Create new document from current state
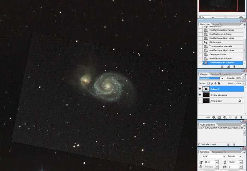Image resolution: width=247 pixels, height=171 pixels. (x=222, y=66)
